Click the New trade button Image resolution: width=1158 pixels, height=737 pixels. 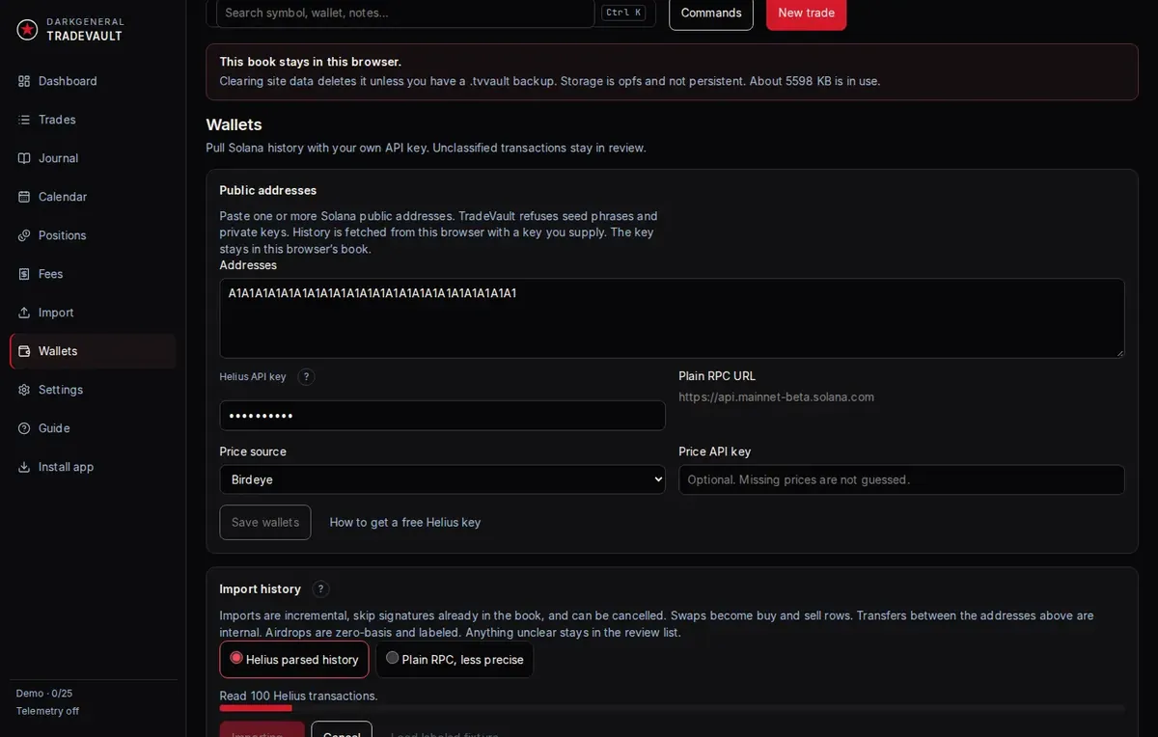tap(806, 13)
